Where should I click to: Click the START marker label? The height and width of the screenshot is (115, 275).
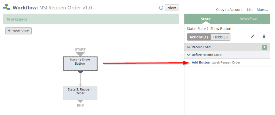pos(80,49)
